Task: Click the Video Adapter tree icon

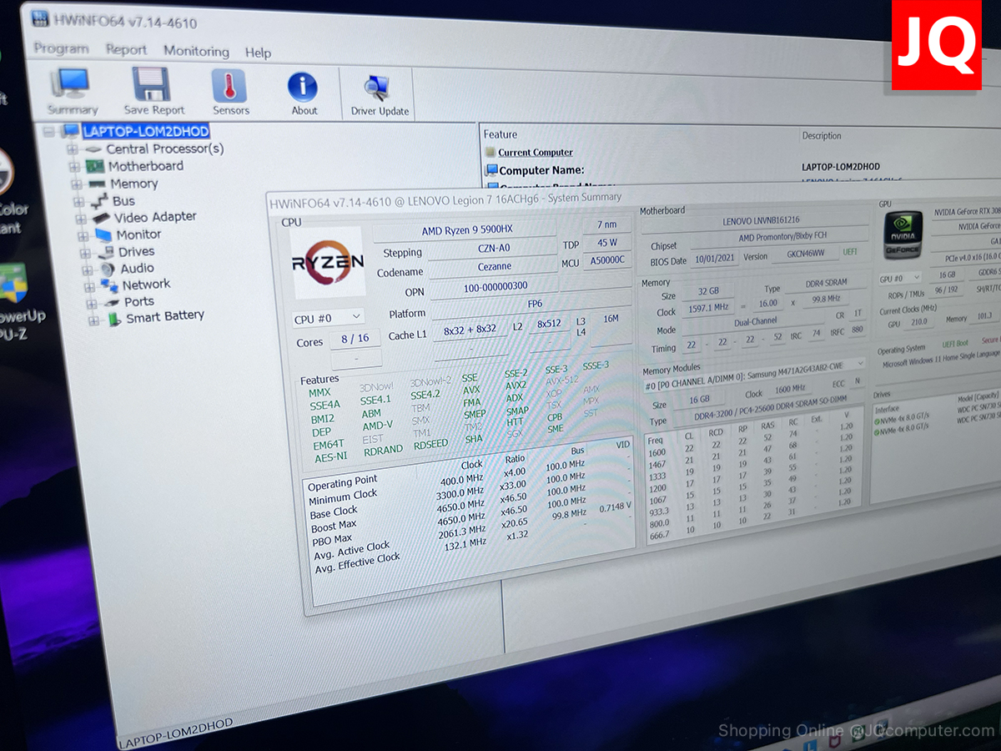Action: tap(101, 218)
